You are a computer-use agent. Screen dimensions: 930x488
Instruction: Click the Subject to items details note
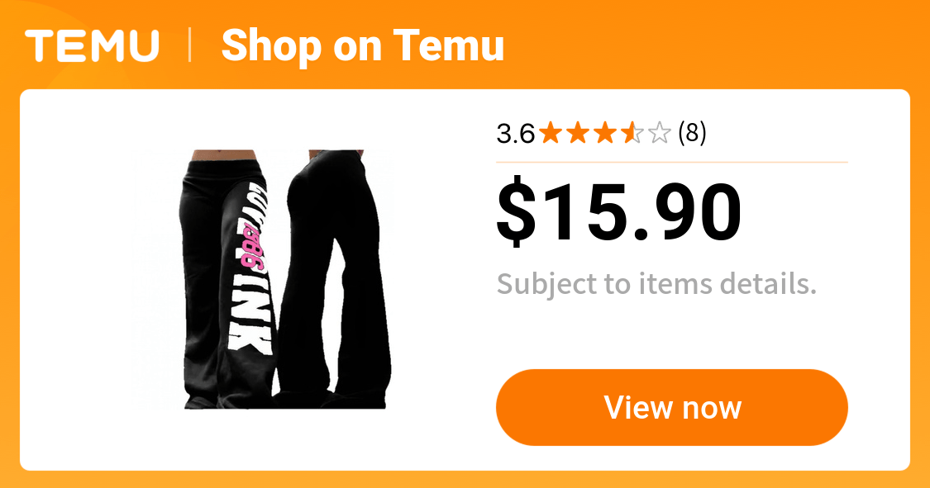pyautogui.click(x=656, y=284)
